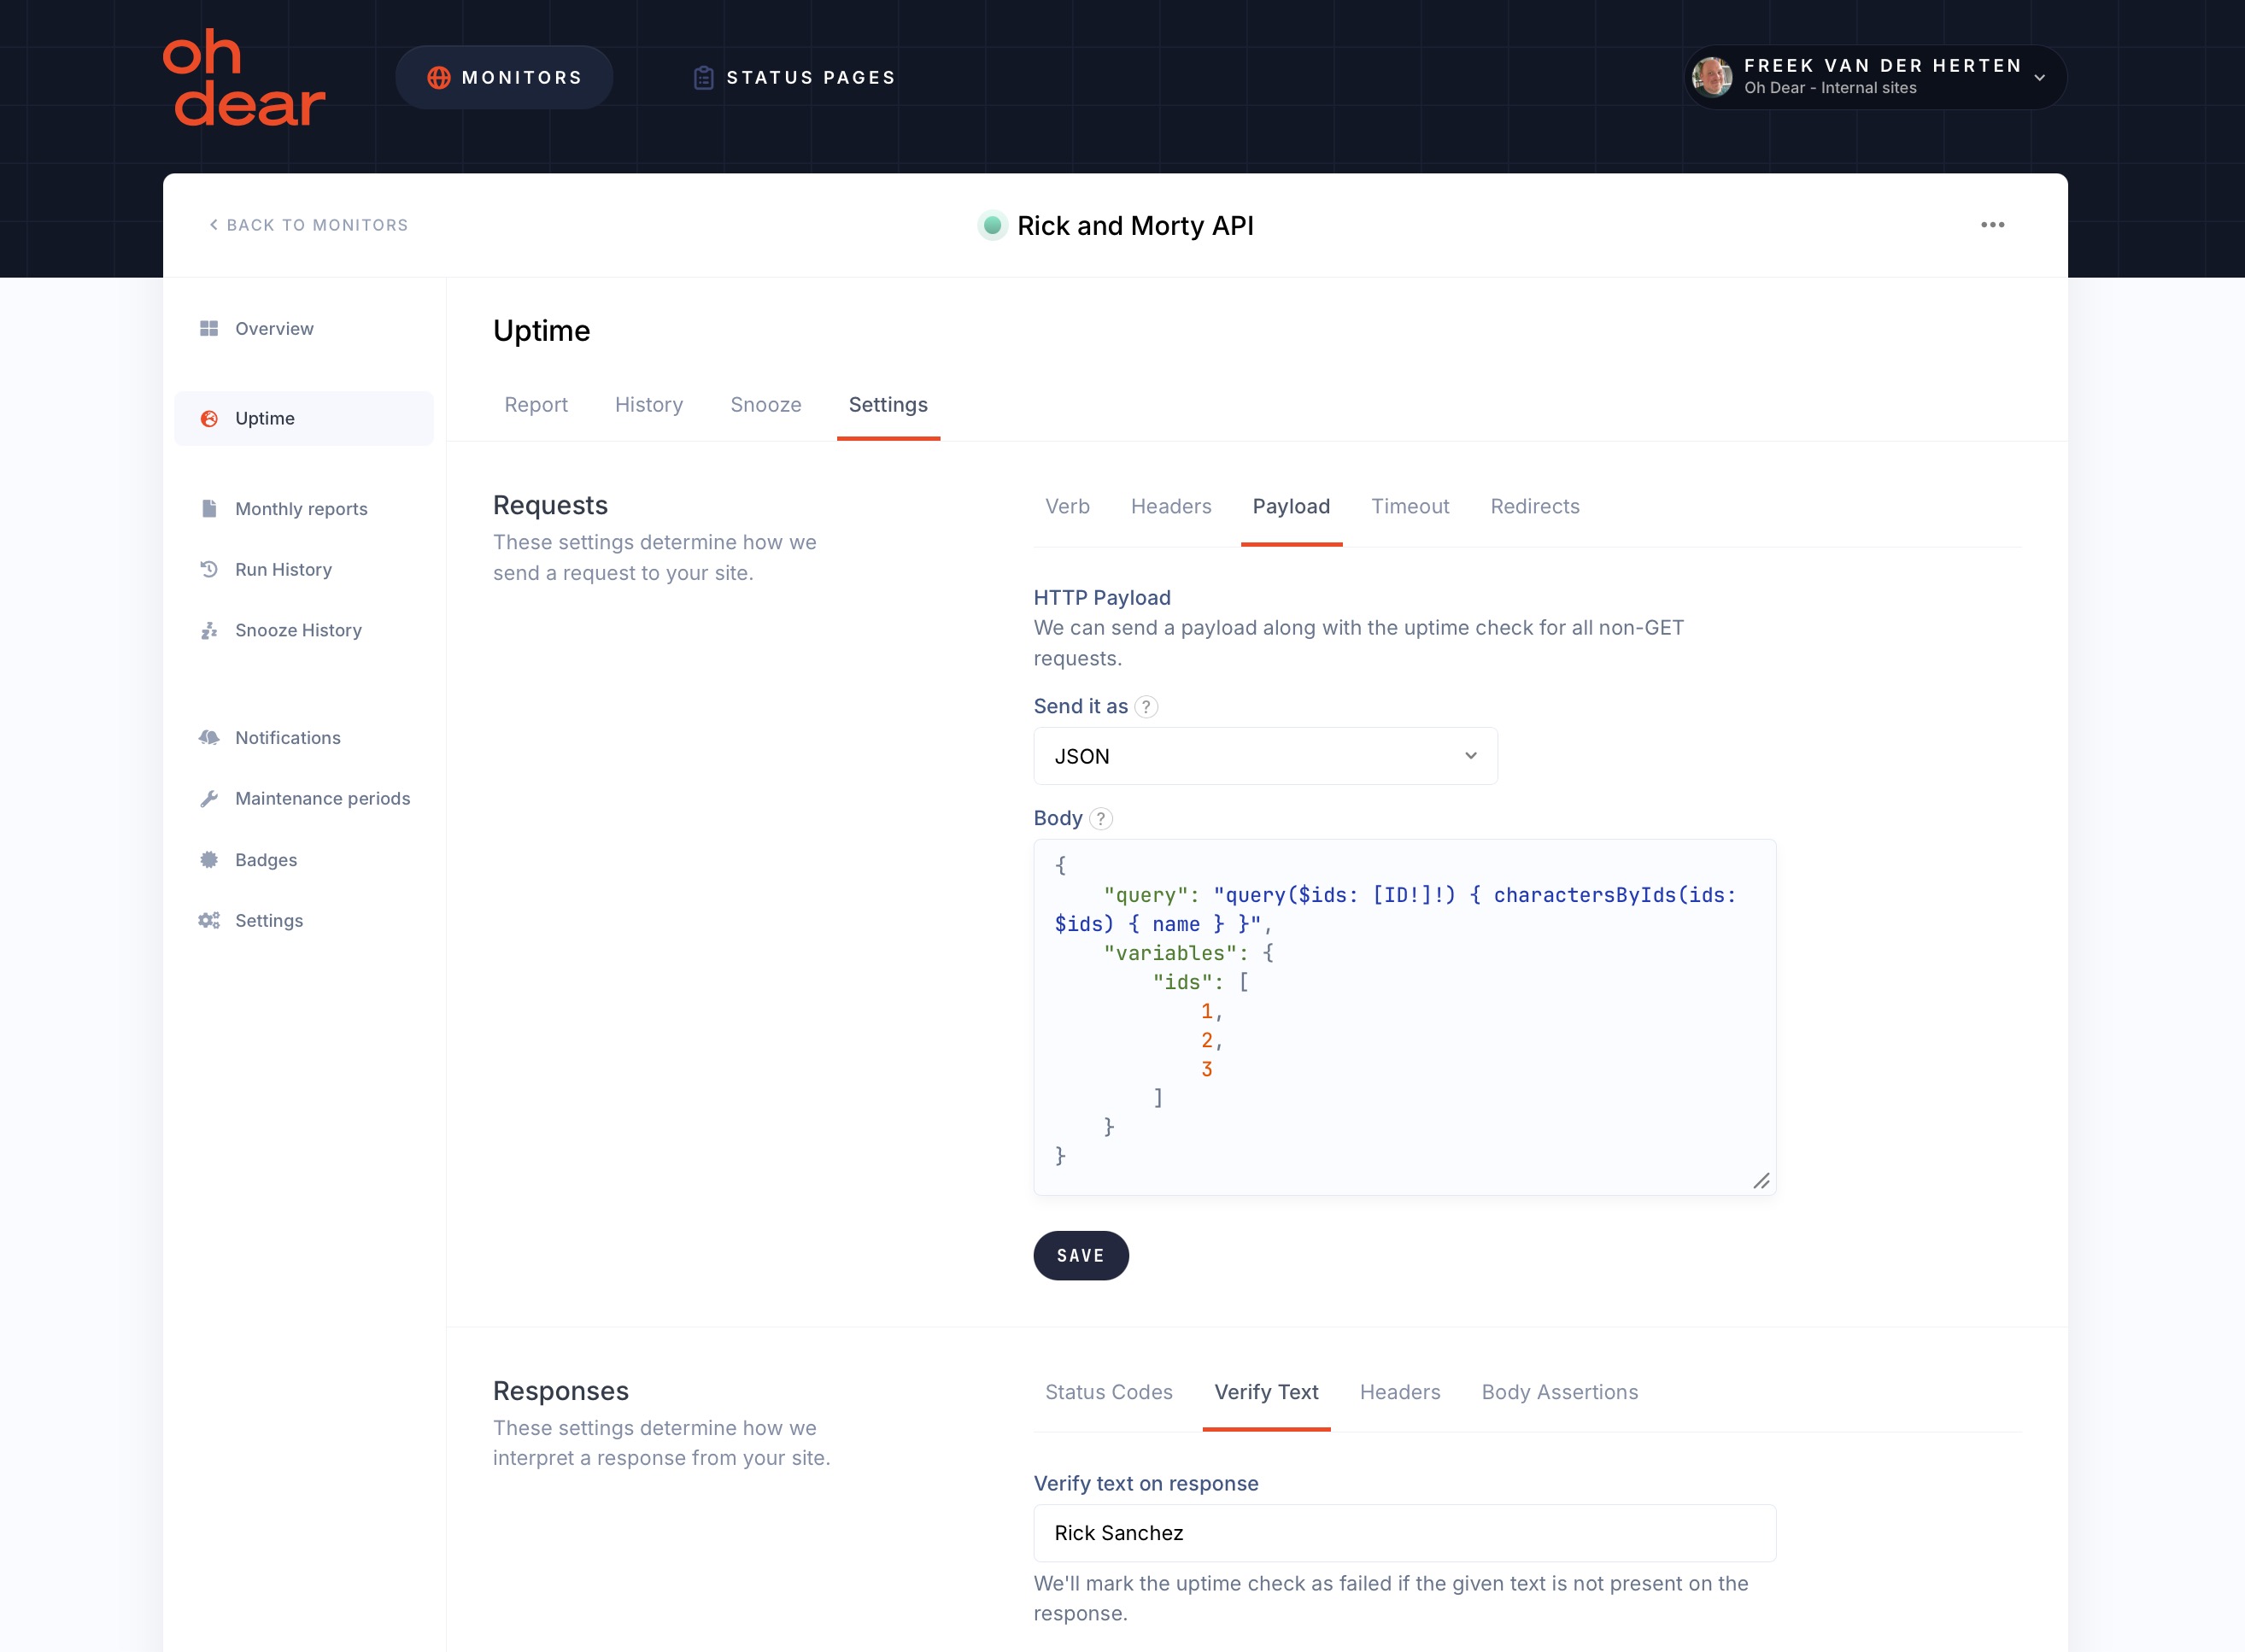Switch to the Snooze tab
Image resolution: width=2245 pixels, height=1652 pixels.
766,405
